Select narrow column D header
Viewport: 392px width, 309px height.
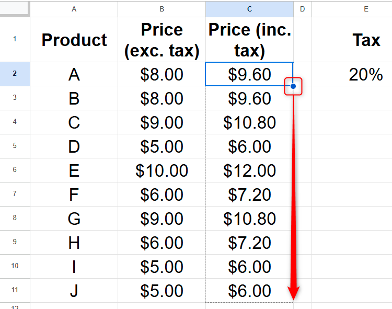coord(302,9)
